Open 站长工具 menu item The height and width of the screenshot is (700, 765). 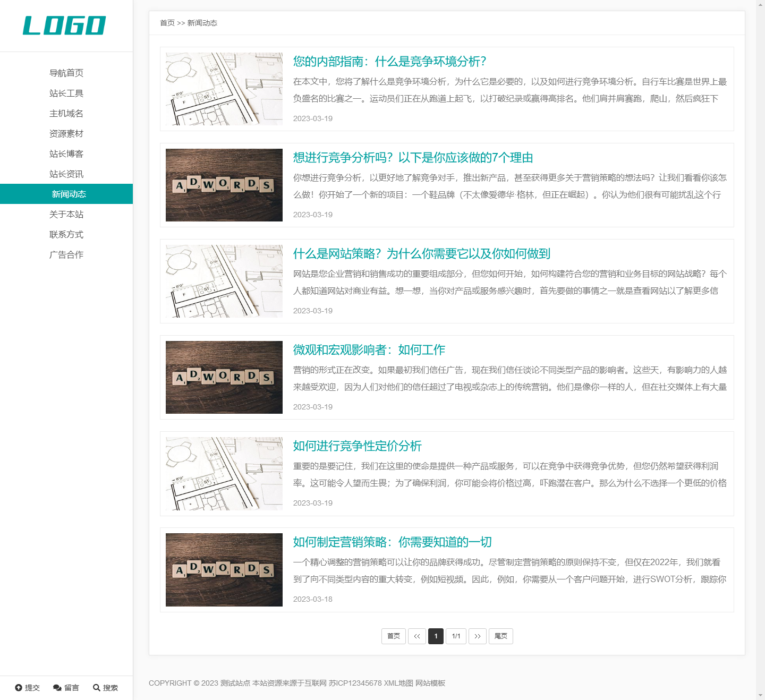66,93
